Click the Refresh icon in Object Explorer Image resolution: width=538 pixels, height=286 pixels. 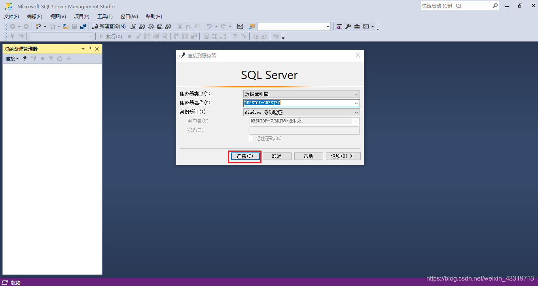coord(60,58)
